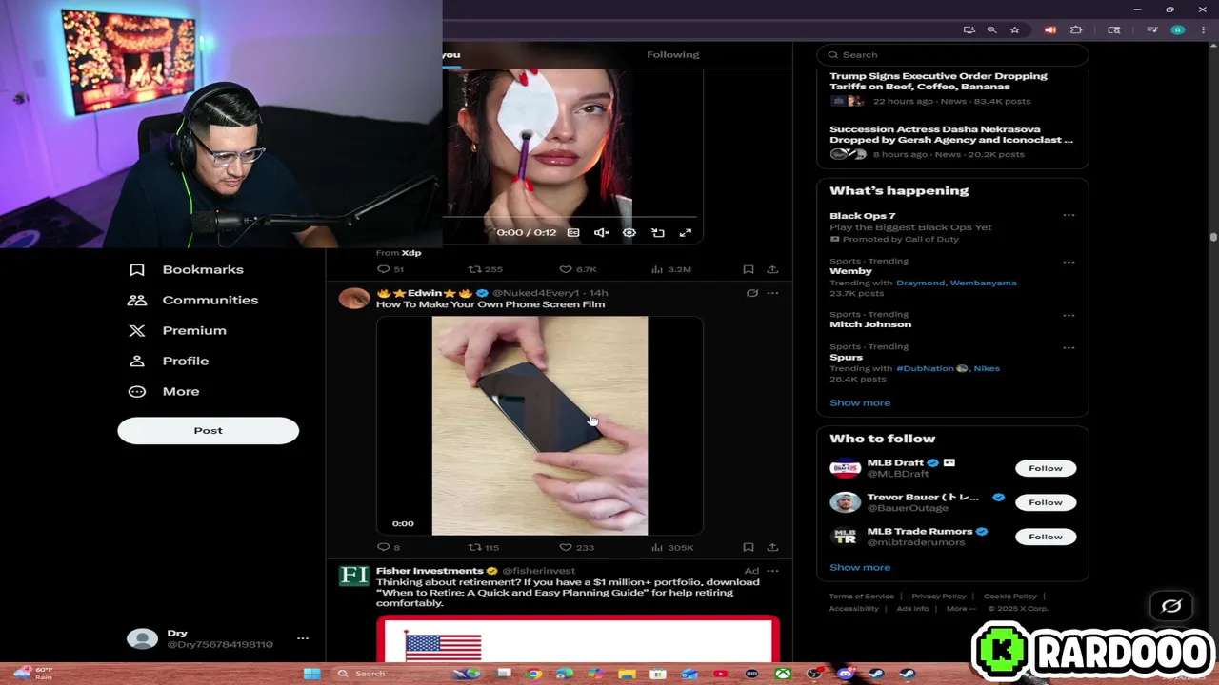Open more options for Mitch Johnson trend
Screen dimensions: 1219x685
[x=1069, y=315]
